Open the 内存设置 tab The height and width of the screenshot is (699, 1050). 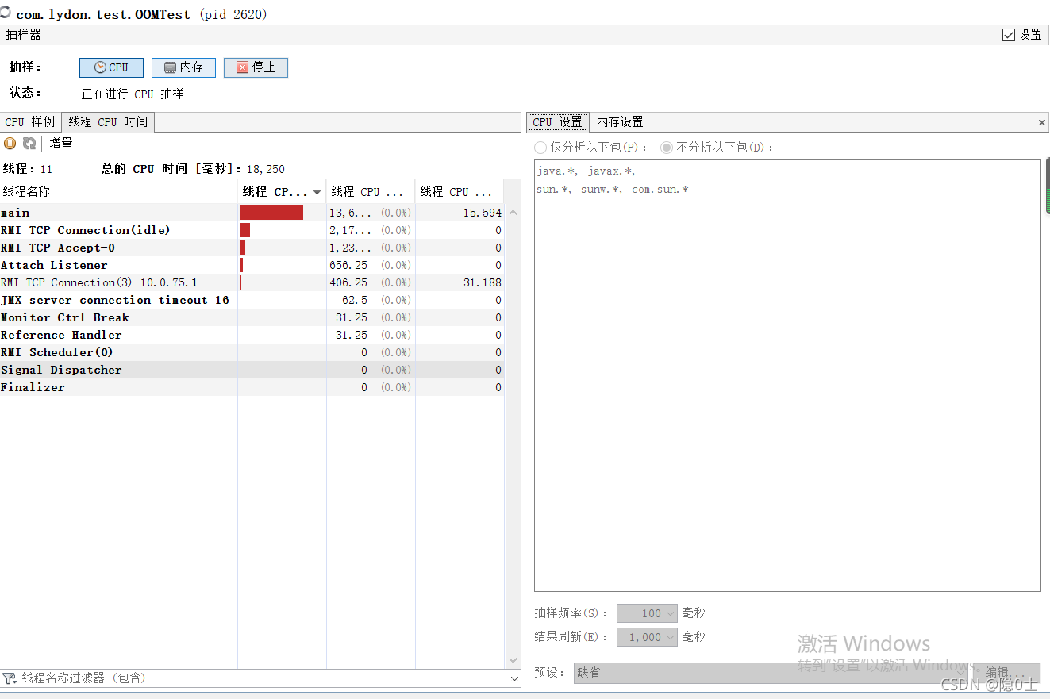point(620,122)
